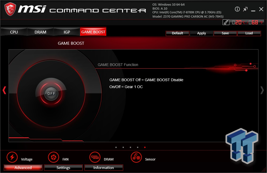
Task: Click the information (i) icon
Action: pos(237,9)
